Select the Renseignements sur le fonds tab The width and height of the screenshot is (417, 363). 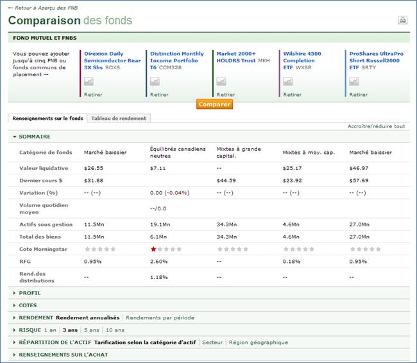pyautogui.click(x=47, y=119)
